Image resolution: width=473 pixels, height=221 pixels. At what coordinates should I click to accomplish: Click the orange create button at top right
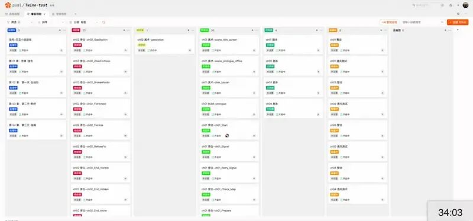(x=458, y=22)
